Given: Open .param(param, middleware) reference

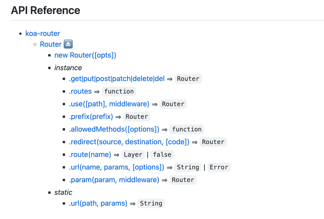Looking at the screenshot, I should (x=114, y=180).
